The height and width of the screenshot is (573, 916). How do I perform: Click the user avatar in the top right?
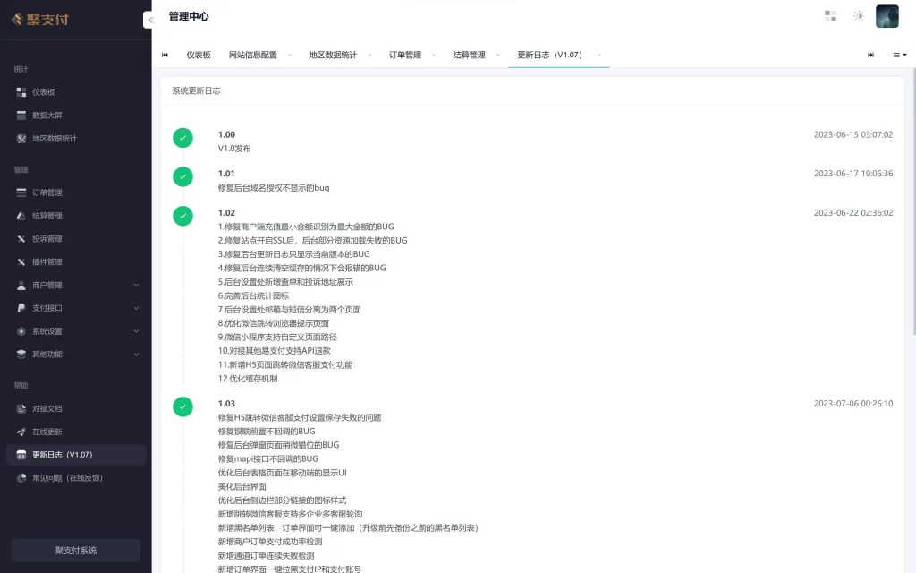pos(886,16)
